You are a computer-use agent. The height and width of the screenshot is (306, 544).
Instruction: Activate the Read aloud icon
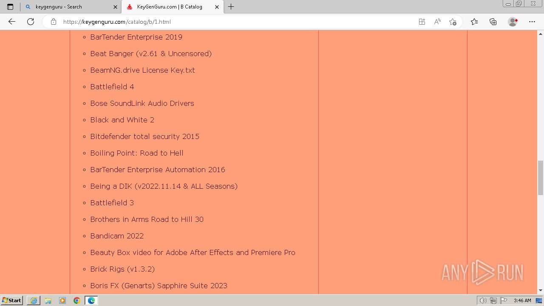coord(437,22)
